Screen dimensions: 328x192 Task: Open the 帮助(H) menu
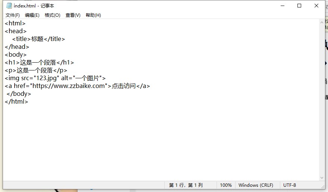tap(93, 15)
